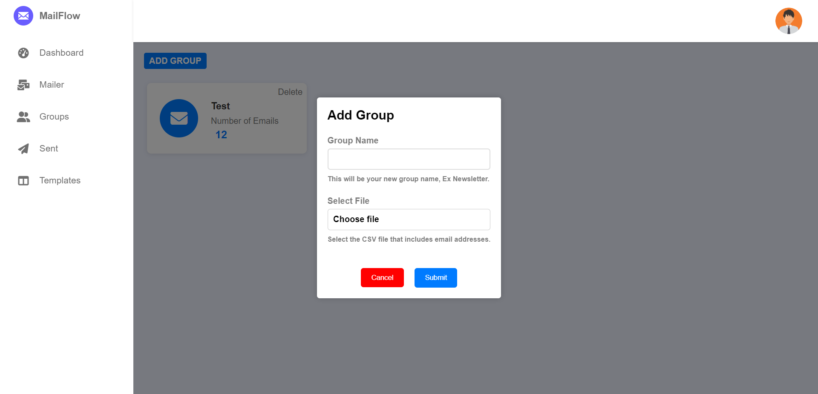Image resolution: width=818 pixels, height=394 pixels.
Task: Click the Group Name label
Action: coord(353,140)
